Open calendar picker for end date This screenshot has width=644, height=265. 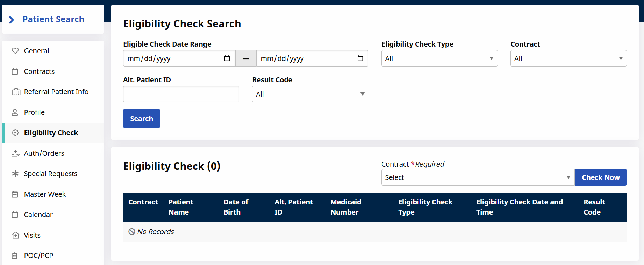(360, 58)
